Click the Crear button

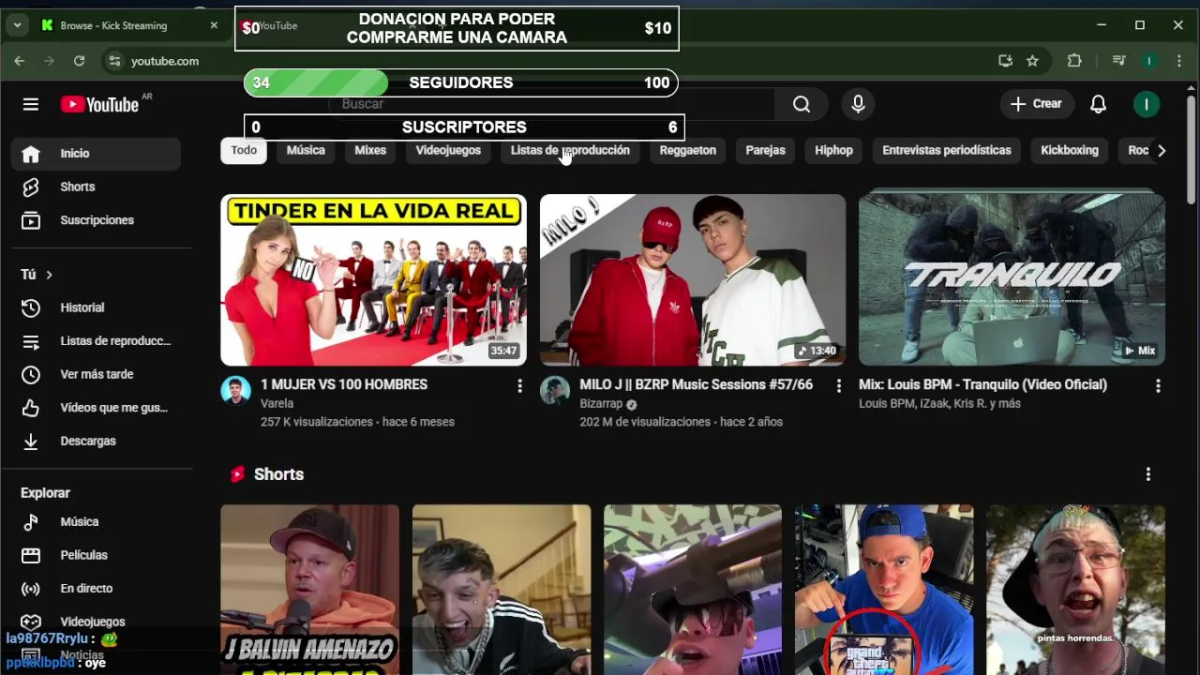tap(1036, 104)
